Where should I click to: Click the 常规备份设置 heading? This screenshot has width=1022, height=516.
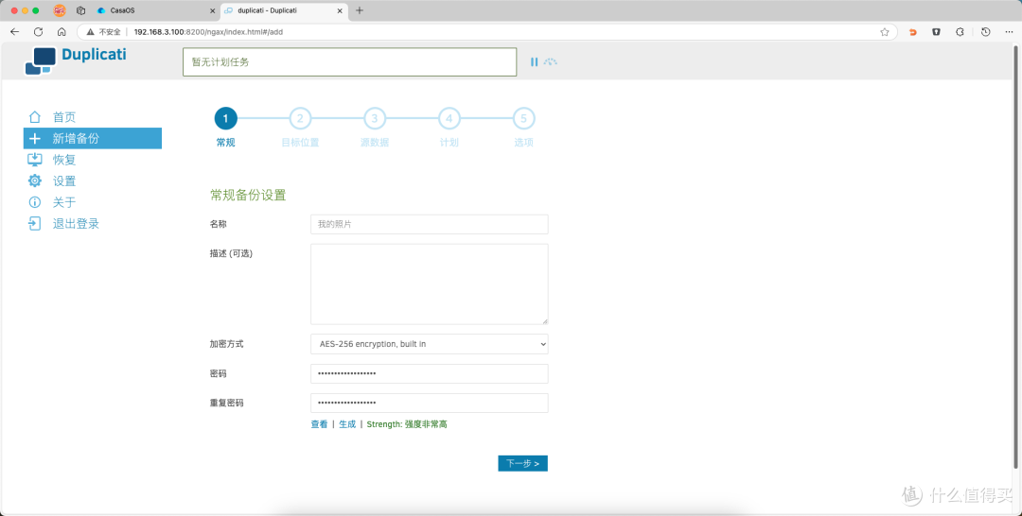(248, 196)
